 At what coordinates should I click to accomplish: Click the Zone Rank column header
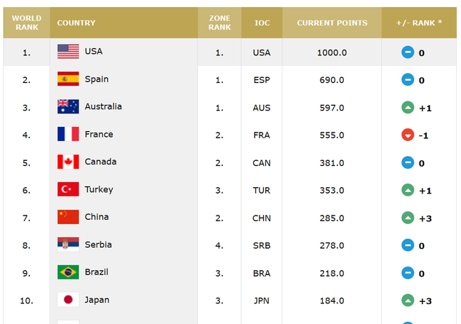coord(220,23)
